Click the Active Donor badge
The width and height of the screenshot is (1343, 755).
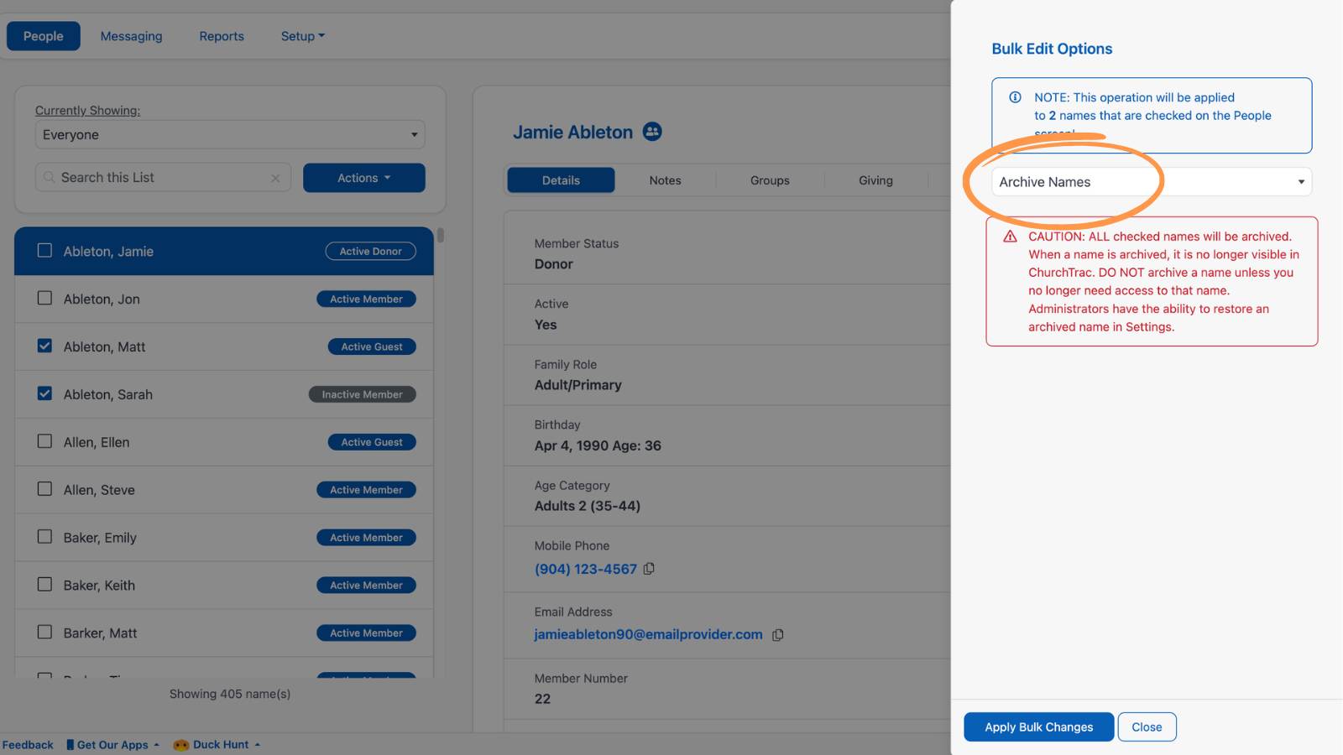pos(371,251)
